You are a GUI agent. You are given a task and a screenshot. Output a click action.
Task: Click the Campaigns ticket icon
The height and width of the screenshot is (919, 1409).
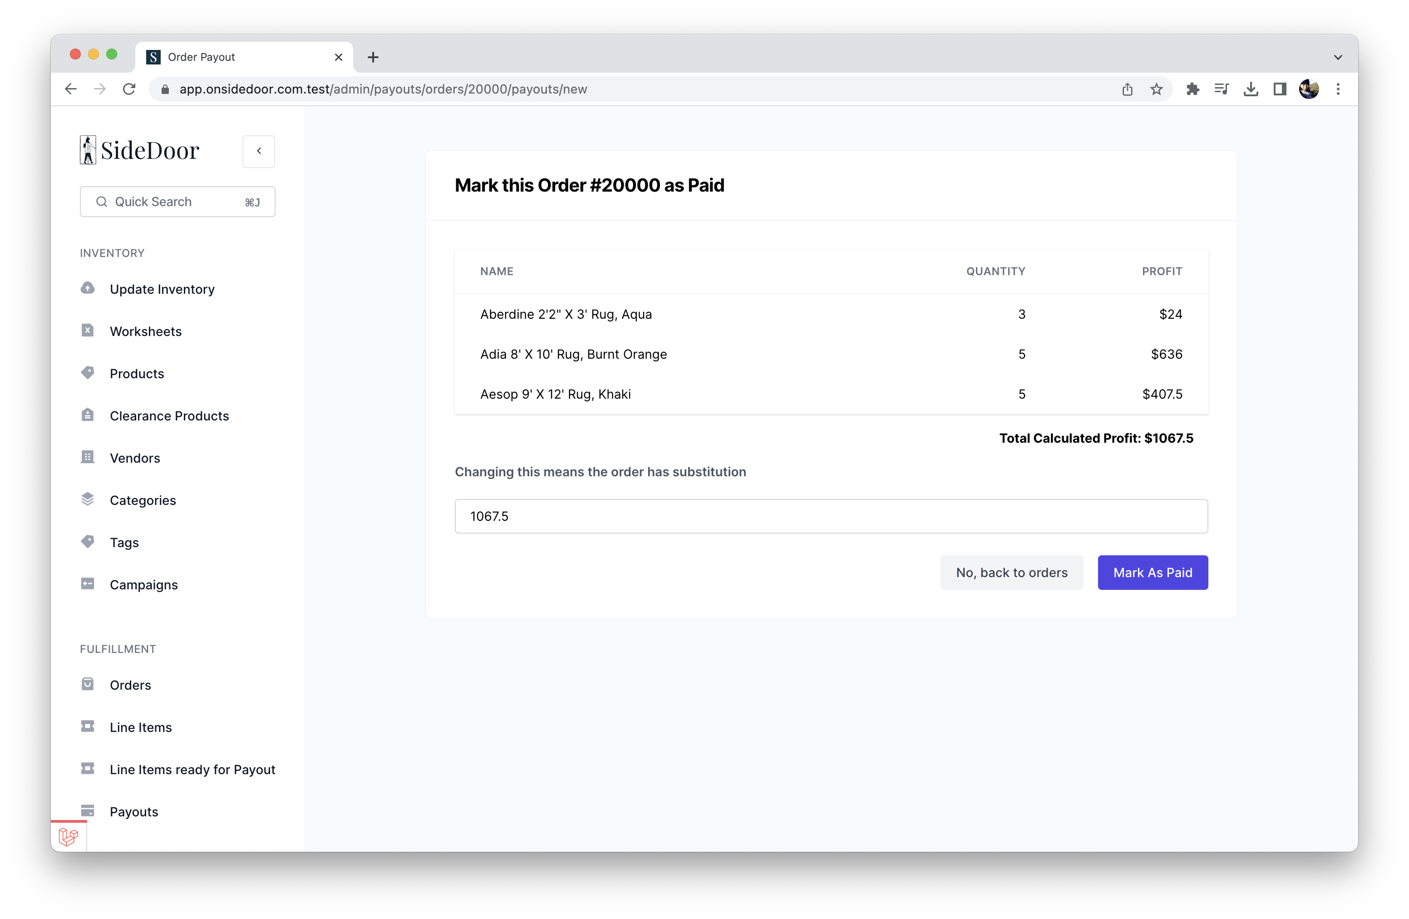pyautogui.click(x=88, y=584)
